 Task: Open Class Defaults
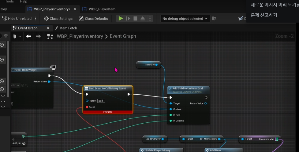point(93,19)
